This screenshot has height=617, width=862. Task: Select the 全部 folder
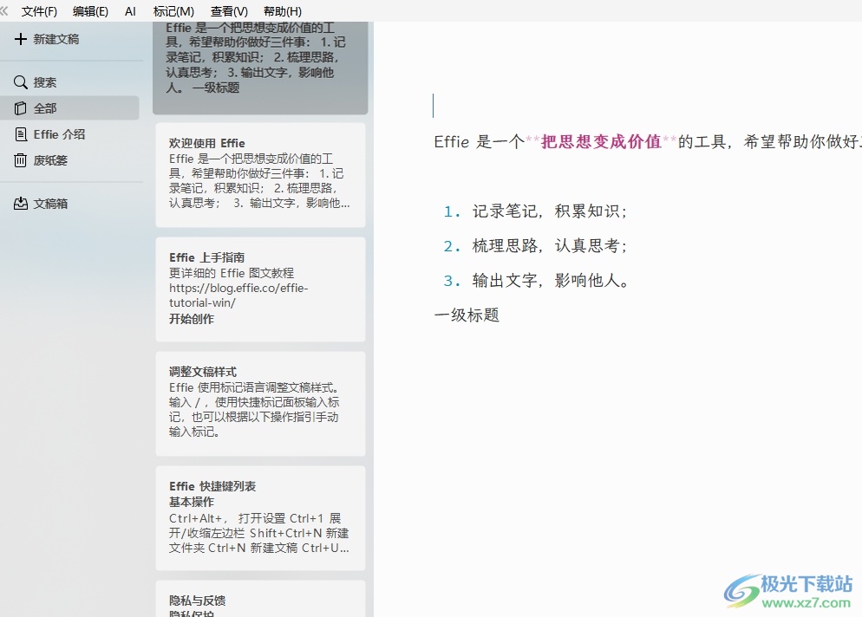(70, 108)
